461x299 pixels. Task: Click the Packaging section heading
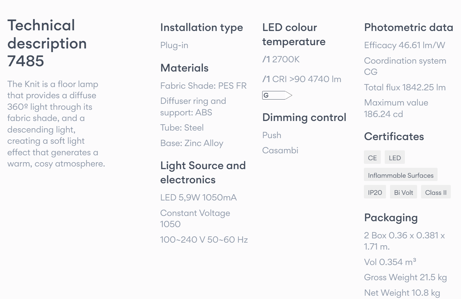coord(391,218)
